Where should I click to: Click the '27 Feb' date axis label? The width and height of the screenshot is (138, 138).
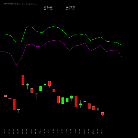(102, 131)
